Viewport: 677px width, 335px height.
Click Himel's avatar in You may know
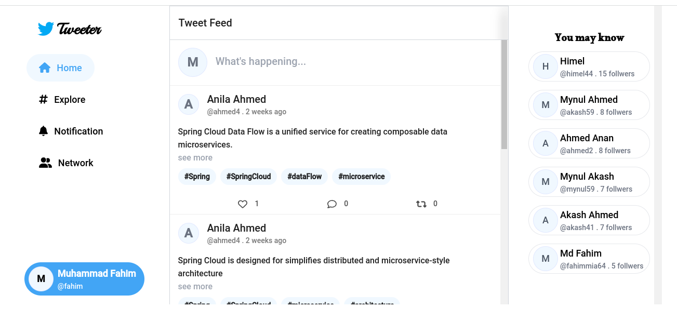coord(546,66)
